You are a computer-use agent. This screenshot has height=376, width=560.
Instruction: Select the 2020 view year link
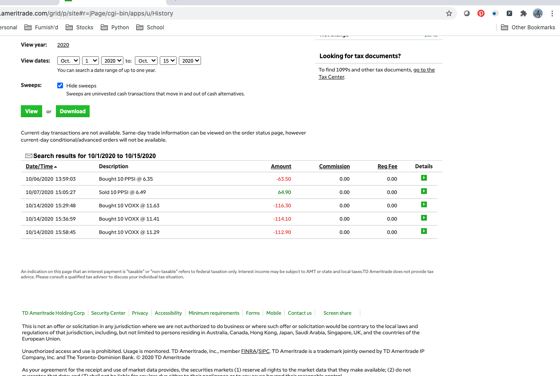pos(63,45)
